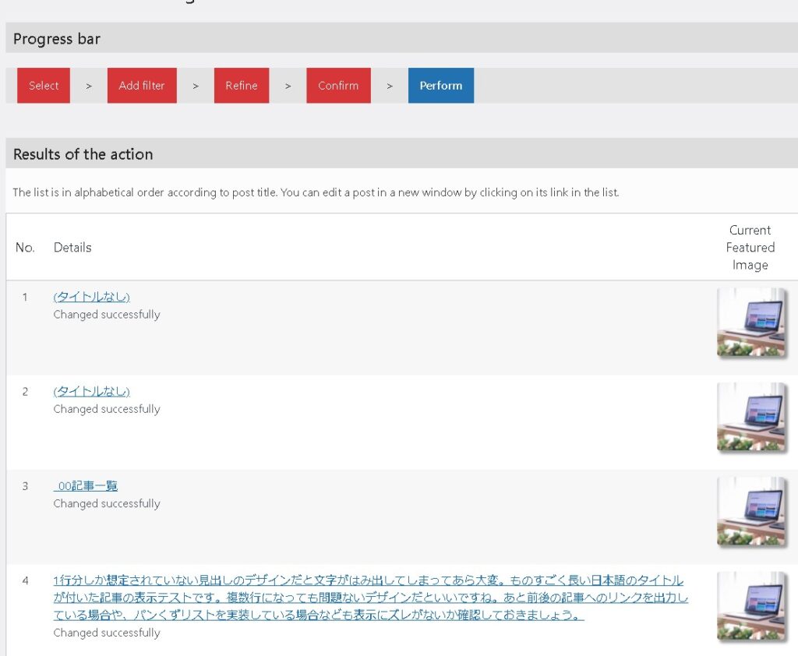Click Changed successfully status under _00記事一覧
This screenshot has width=798, height=656.
tap(107, 504)
